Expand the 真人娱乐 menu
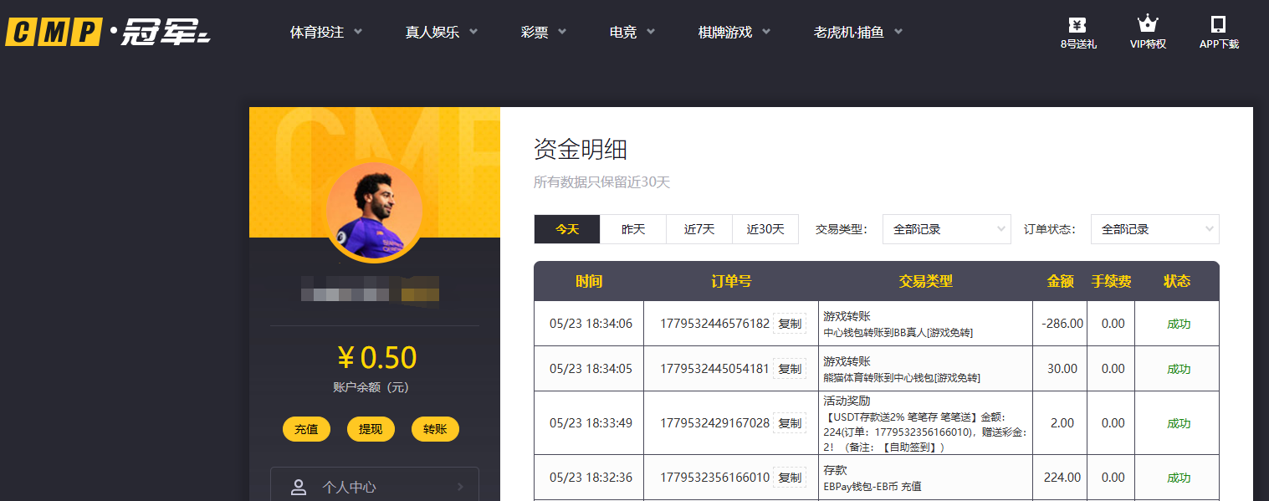The width and height of the screenshot is (1269, 501). (442, 33)
